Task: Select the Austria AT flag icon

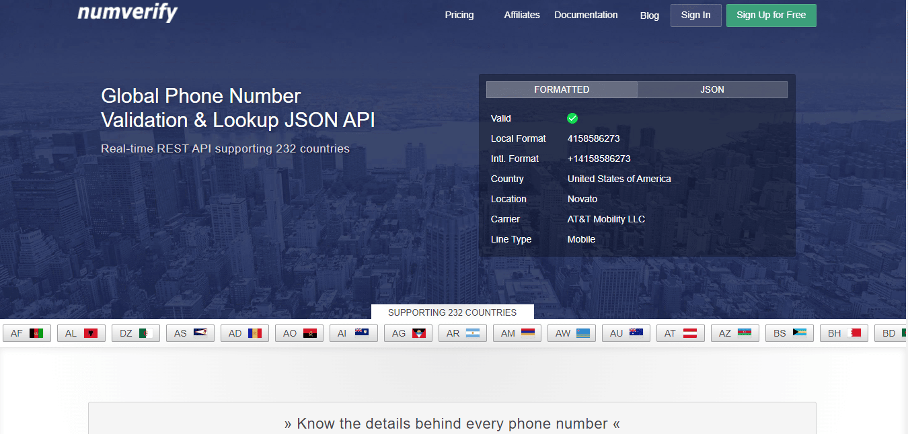Action: click(691, 333)
